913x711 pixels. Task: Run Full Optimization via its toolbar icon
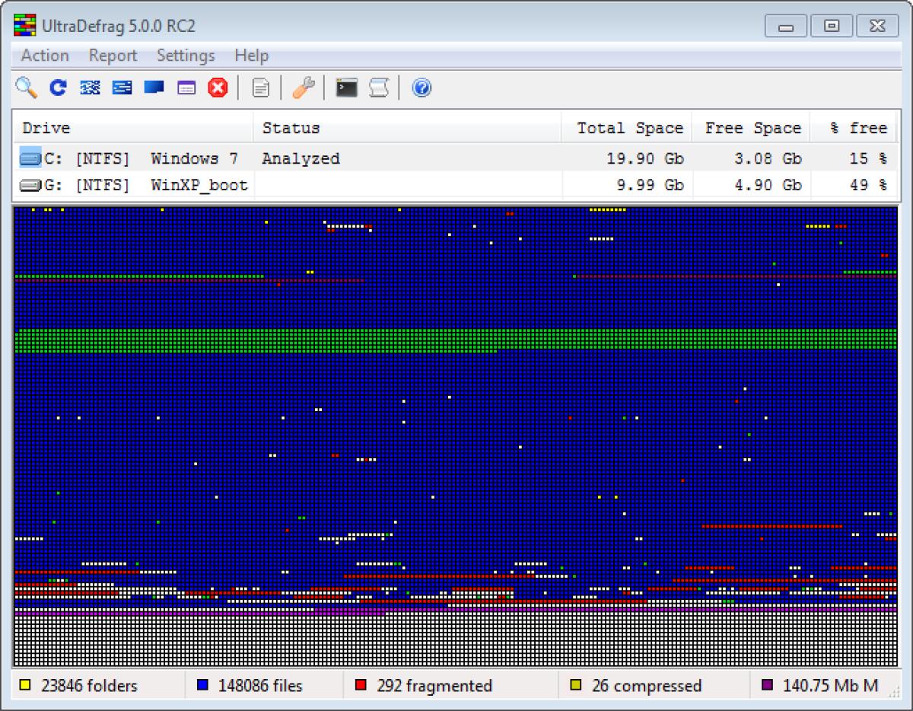tap(152, 88)
